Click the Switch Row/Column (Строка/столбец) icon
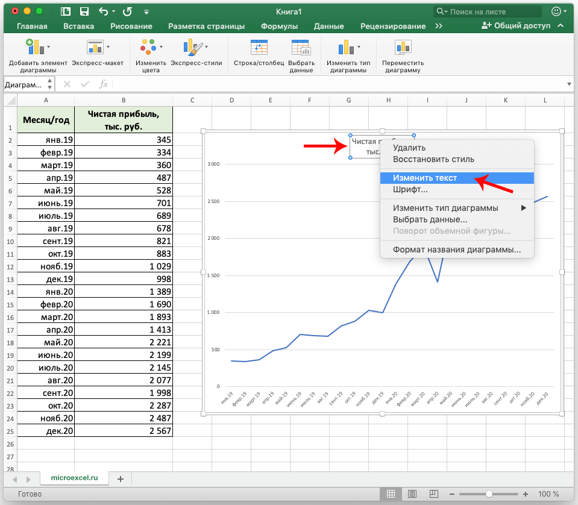The height and width of the screenshot is (505, 578). coord(259,47)
